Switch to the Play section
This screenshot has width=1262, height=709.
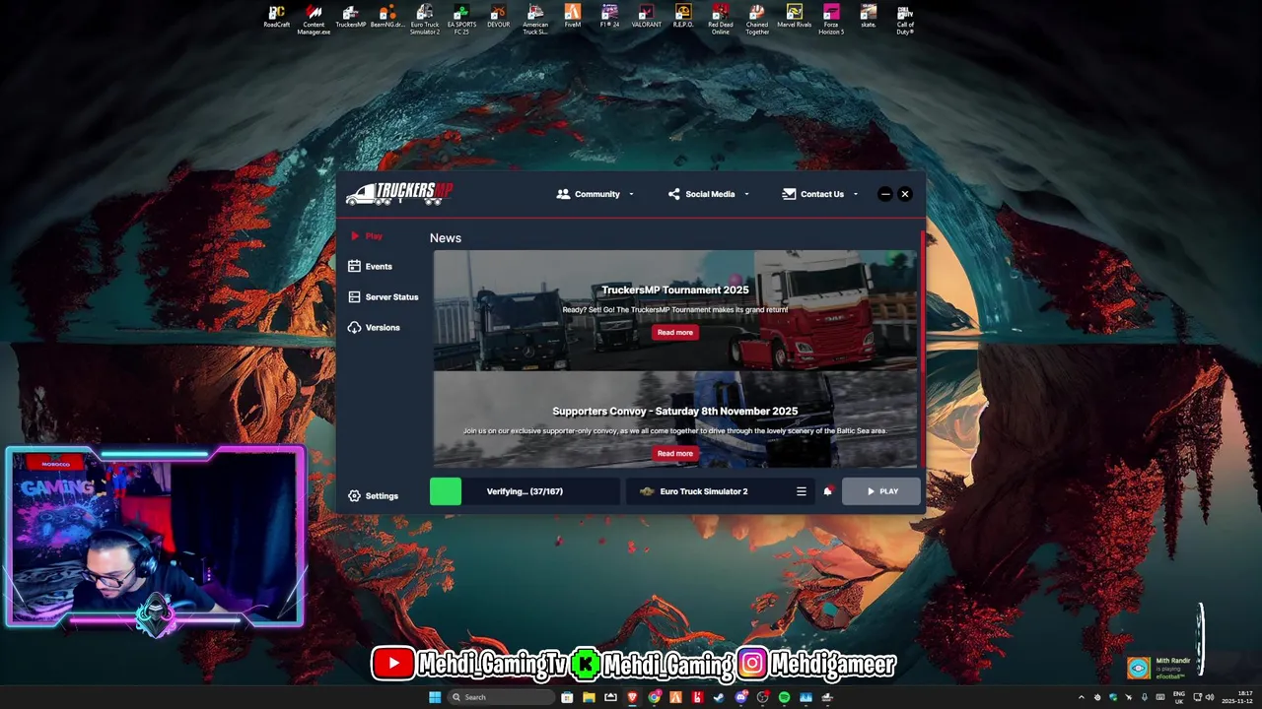click(x=367, y=236)
